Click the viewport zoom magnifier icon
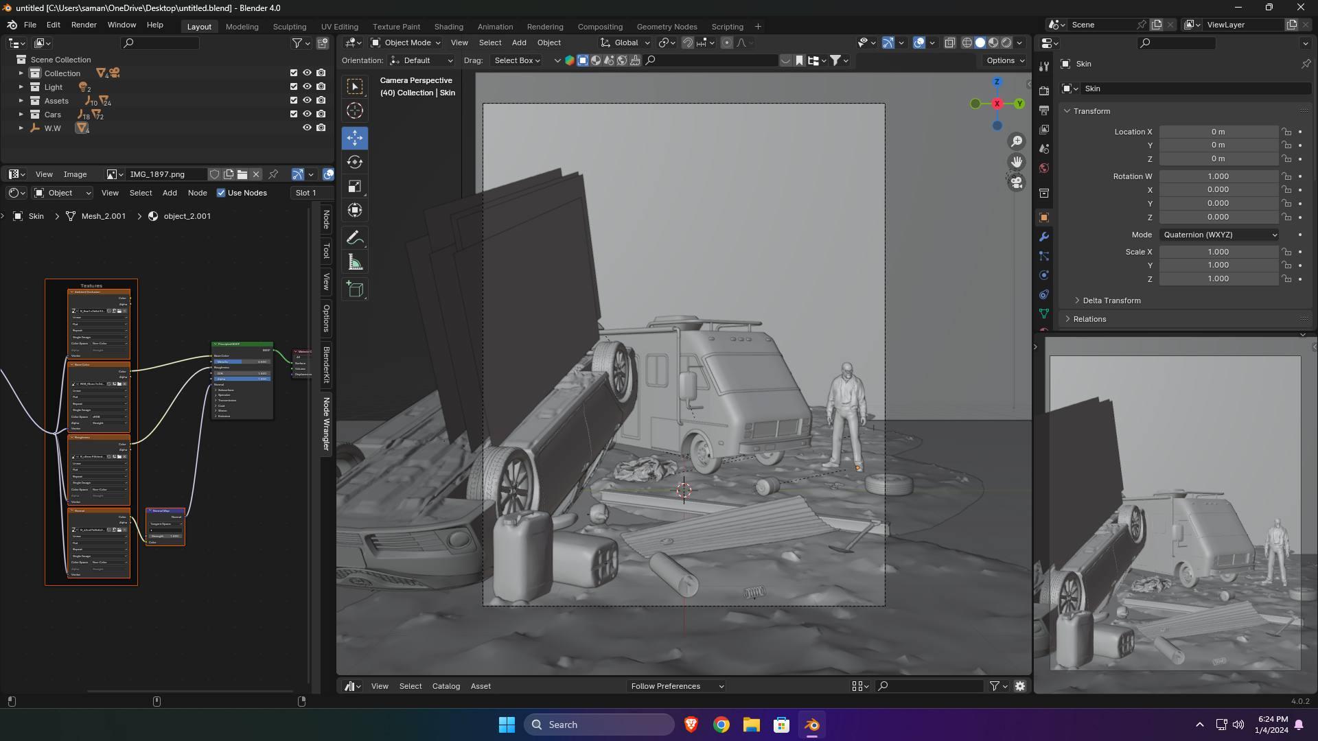The height and width of the screenshot is (741, 1318). click(1017, 141)
